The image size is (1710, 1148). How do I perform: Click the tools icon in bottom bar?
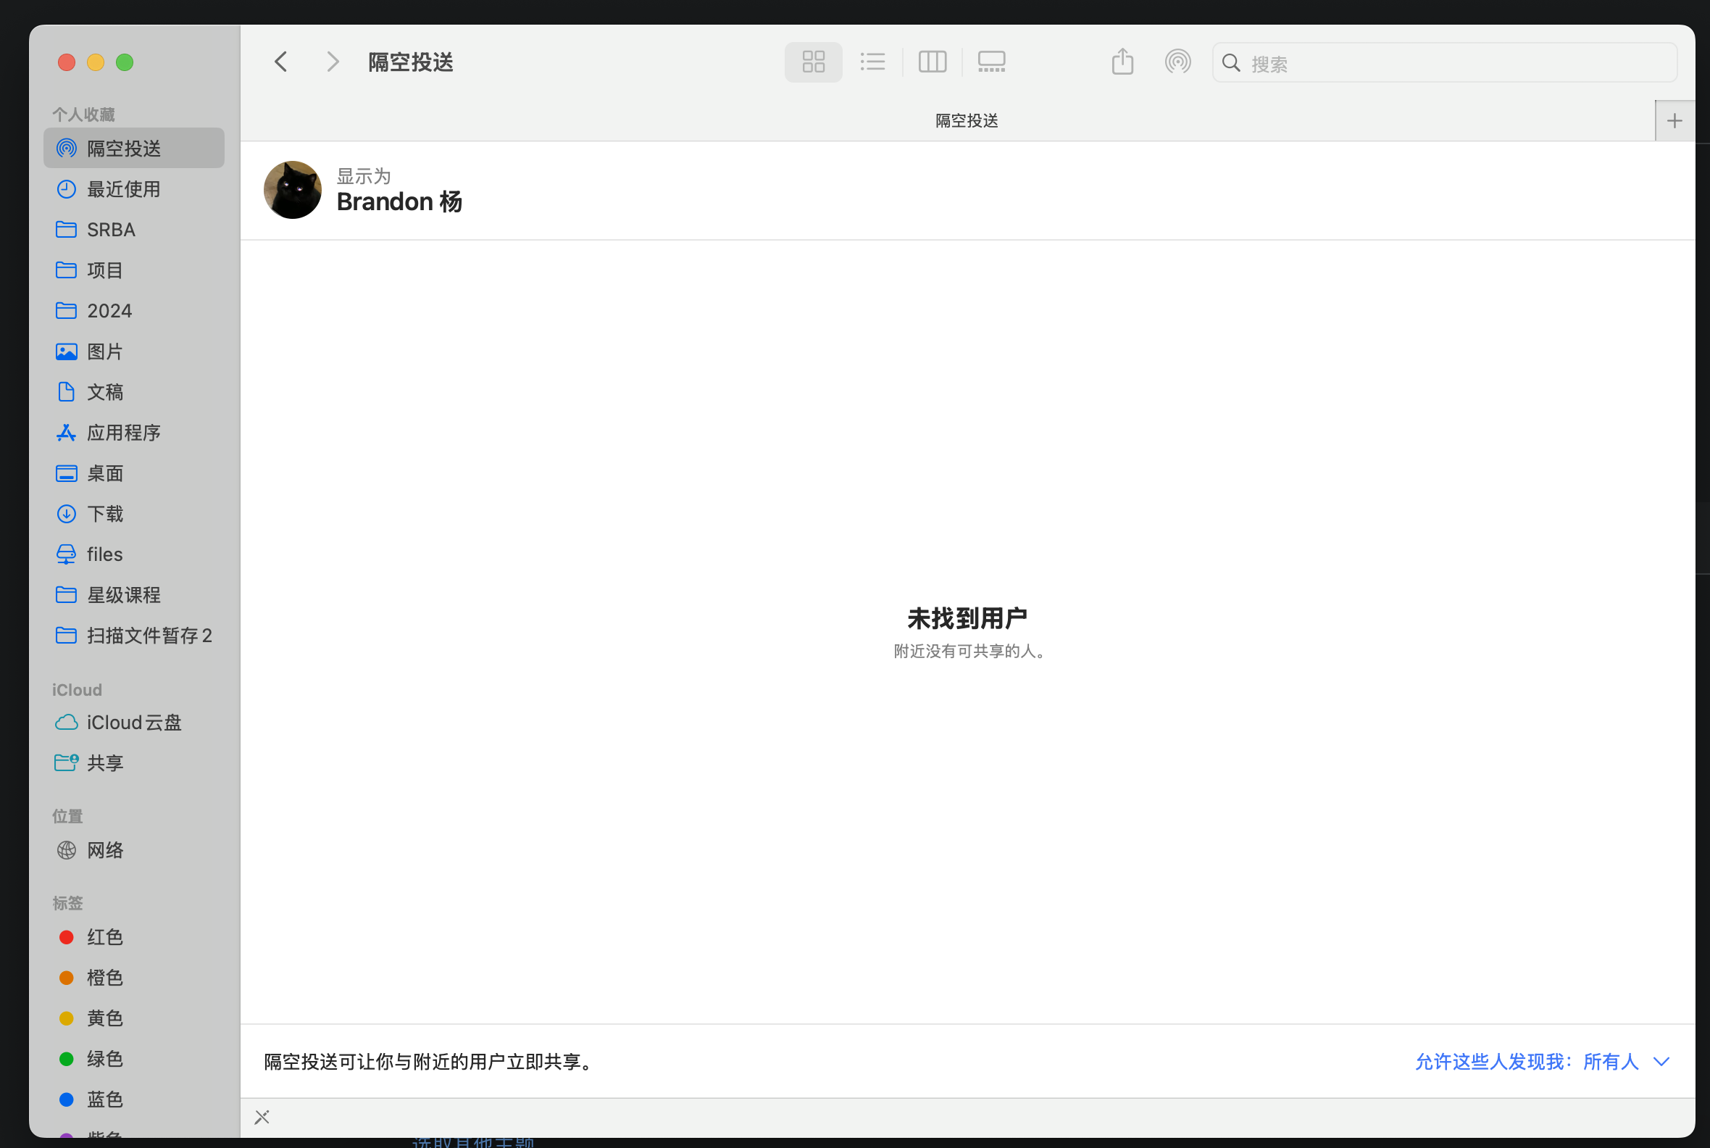pos(262,1117)
